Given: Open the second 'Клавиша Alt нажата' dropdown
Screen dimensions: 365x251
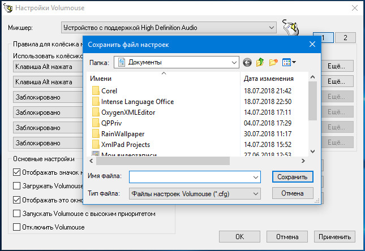Looking at the screenshot, I should pyautogui.click(x=48, y=82).
